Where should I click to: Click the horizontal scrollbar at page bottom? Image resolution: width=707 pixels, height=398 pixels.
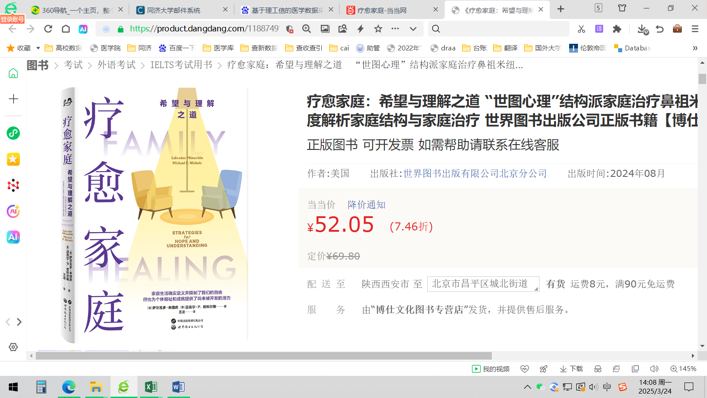[x=264, y=356]
